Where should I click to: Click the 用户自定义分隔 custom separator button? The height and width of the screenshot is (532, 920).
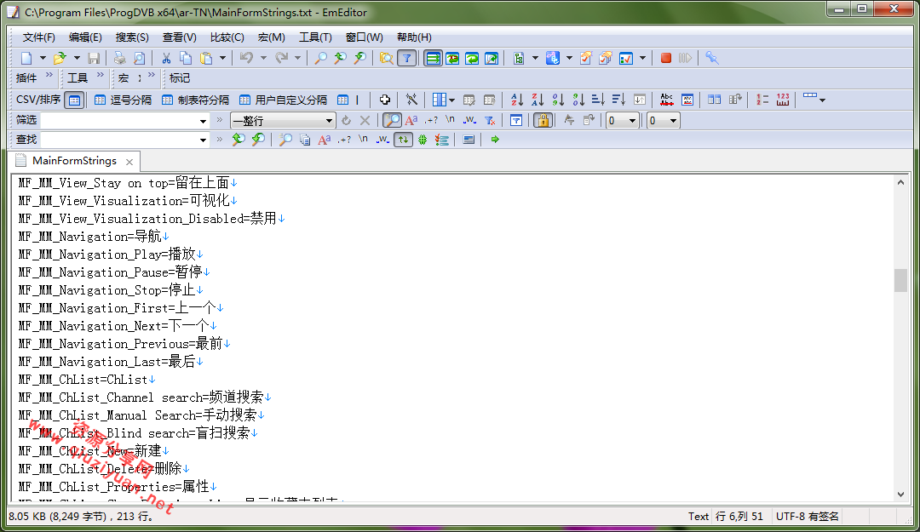(x=284, y=100)
